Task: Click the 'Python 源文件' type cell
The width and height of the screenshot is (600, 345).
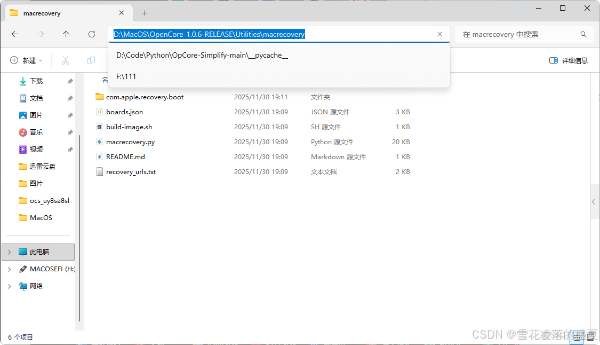Action: pos(332,142)
